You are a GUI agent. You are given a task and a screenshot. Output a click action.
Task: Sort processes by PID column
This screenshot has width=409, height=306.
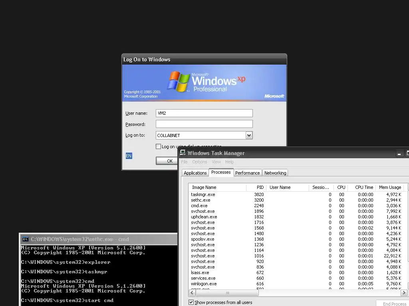click(x=256, y=187)
